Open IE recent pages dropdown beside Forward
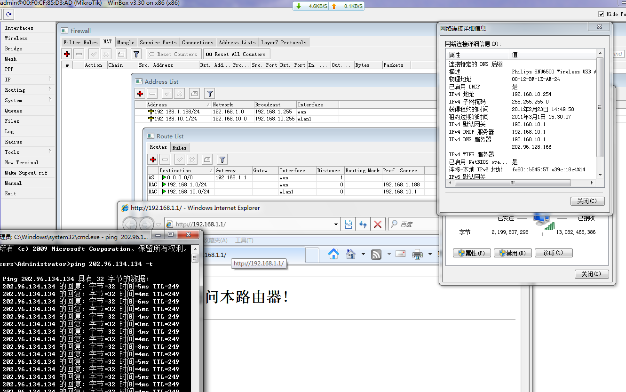Viewport: 626px width, 392px height. pos(158,224)
